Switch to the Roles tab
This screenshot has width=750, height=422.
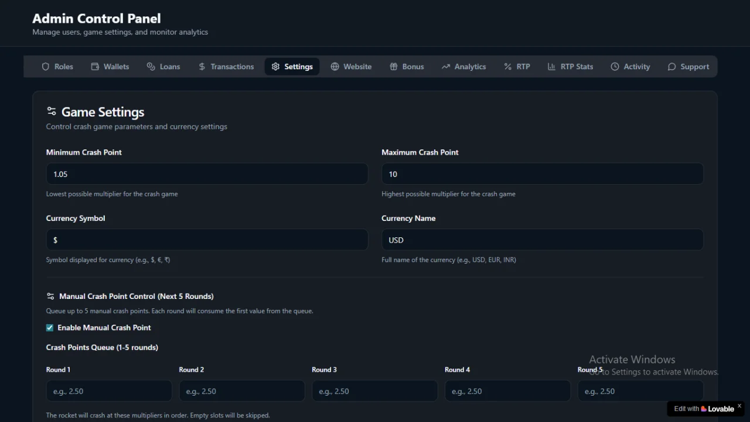pyautogui.click(x=57, y=67)
